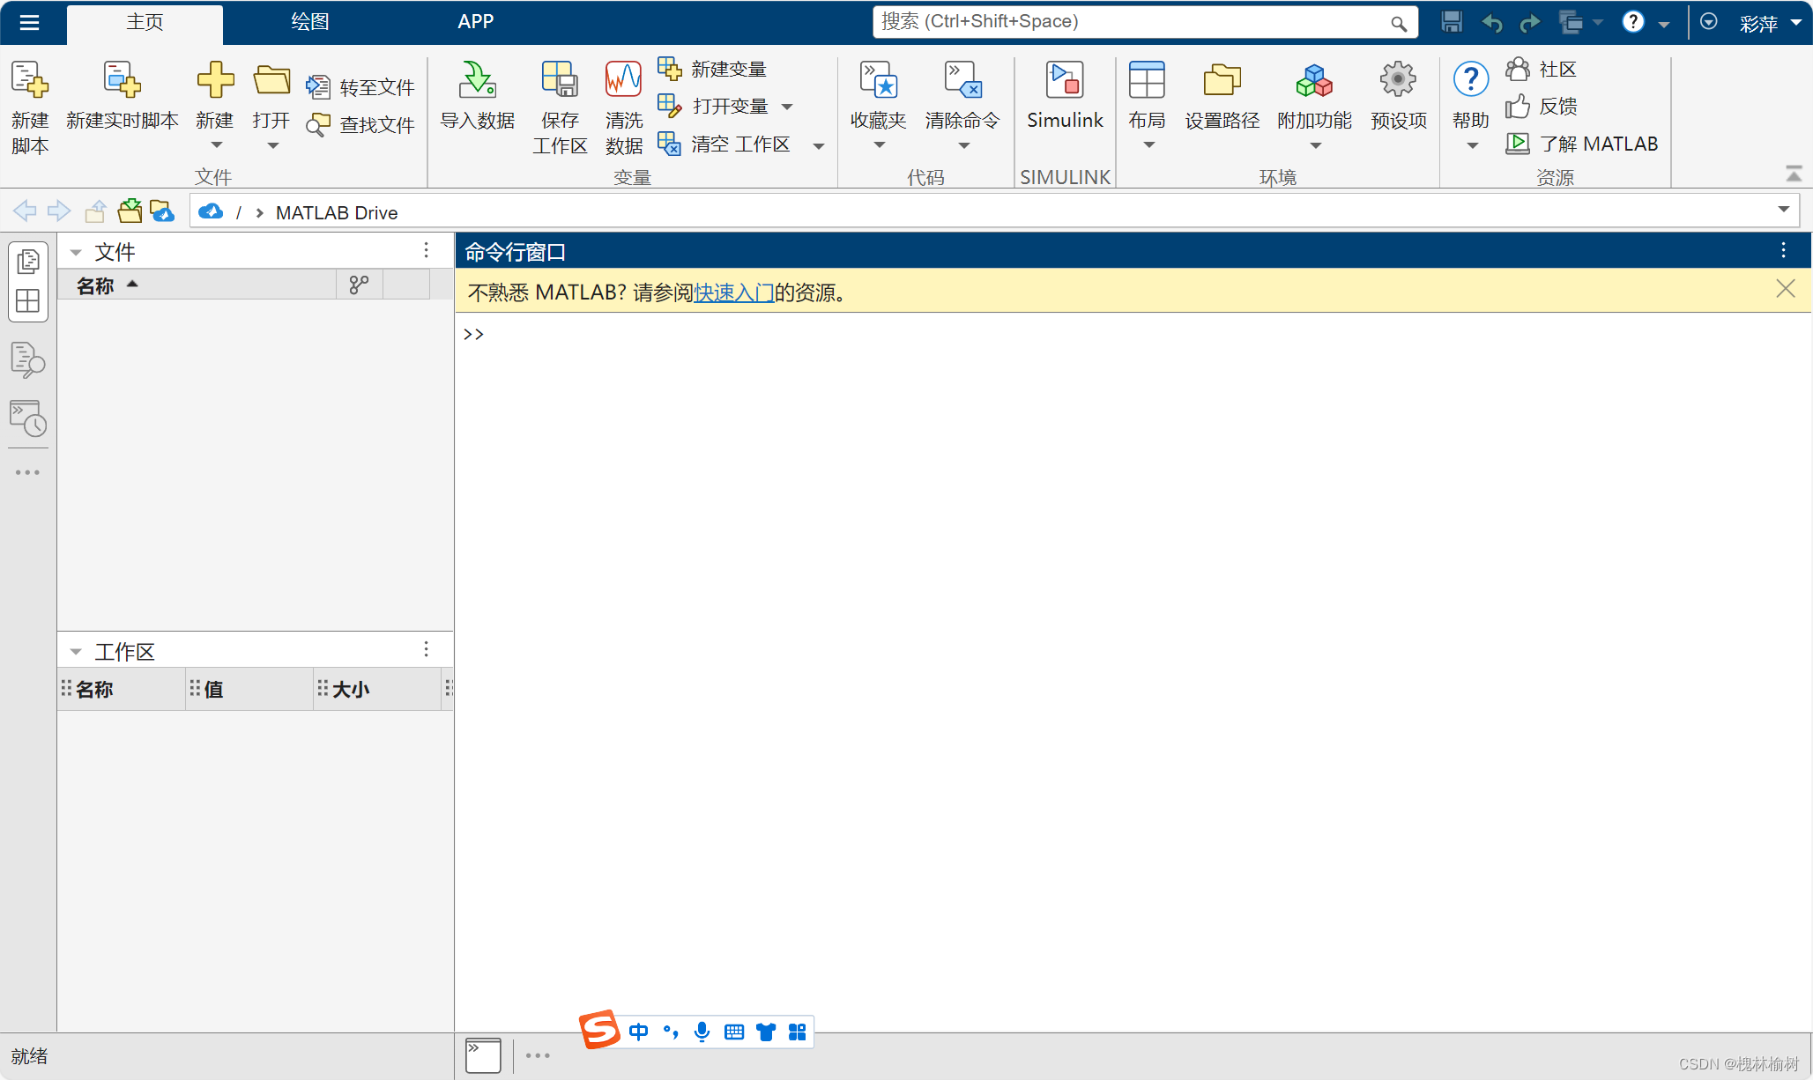The width and height of the screenshot is (1813, 1080).
Task: Open 预设项 (Preferences) gear icon
Action: pos(1398,79)
